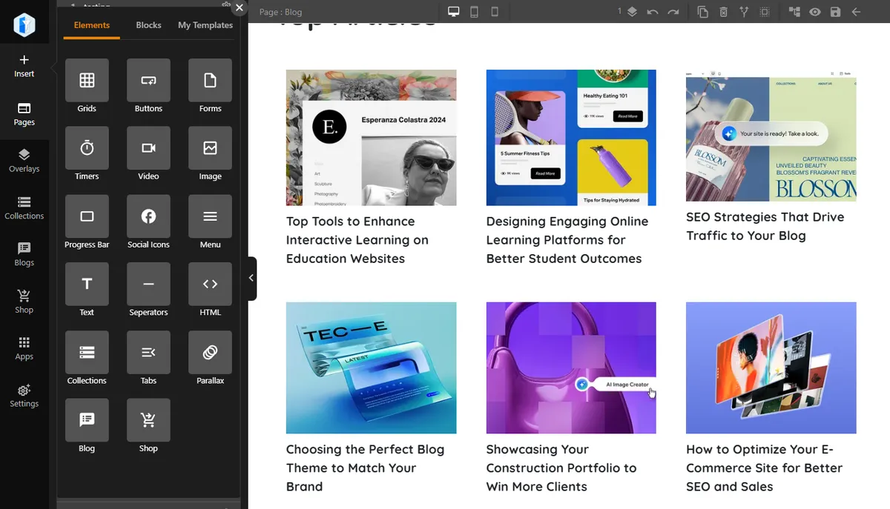Screen dimensions: 890x509
Task: Collapse the side panel with arrow handle
Action: [251, 278]
